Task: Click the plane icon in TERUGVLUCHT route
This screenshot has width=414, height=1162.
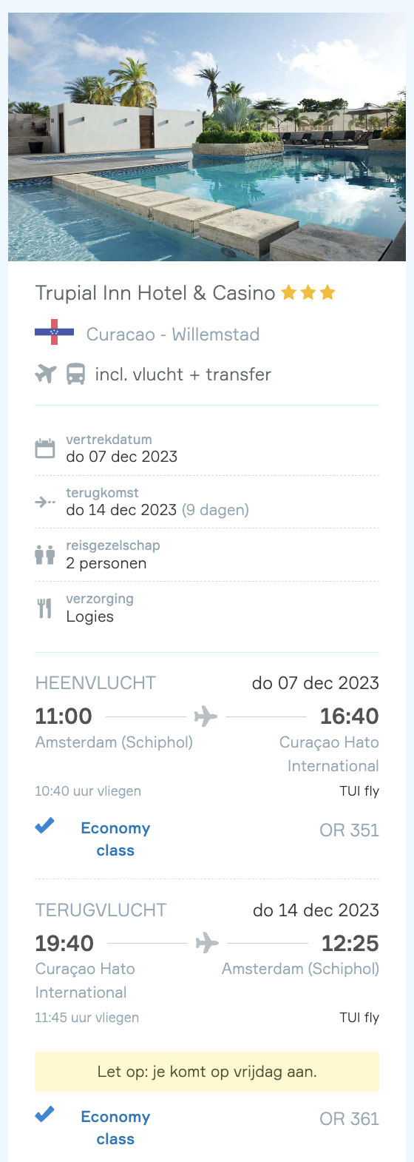Action: tap(207, 943)
